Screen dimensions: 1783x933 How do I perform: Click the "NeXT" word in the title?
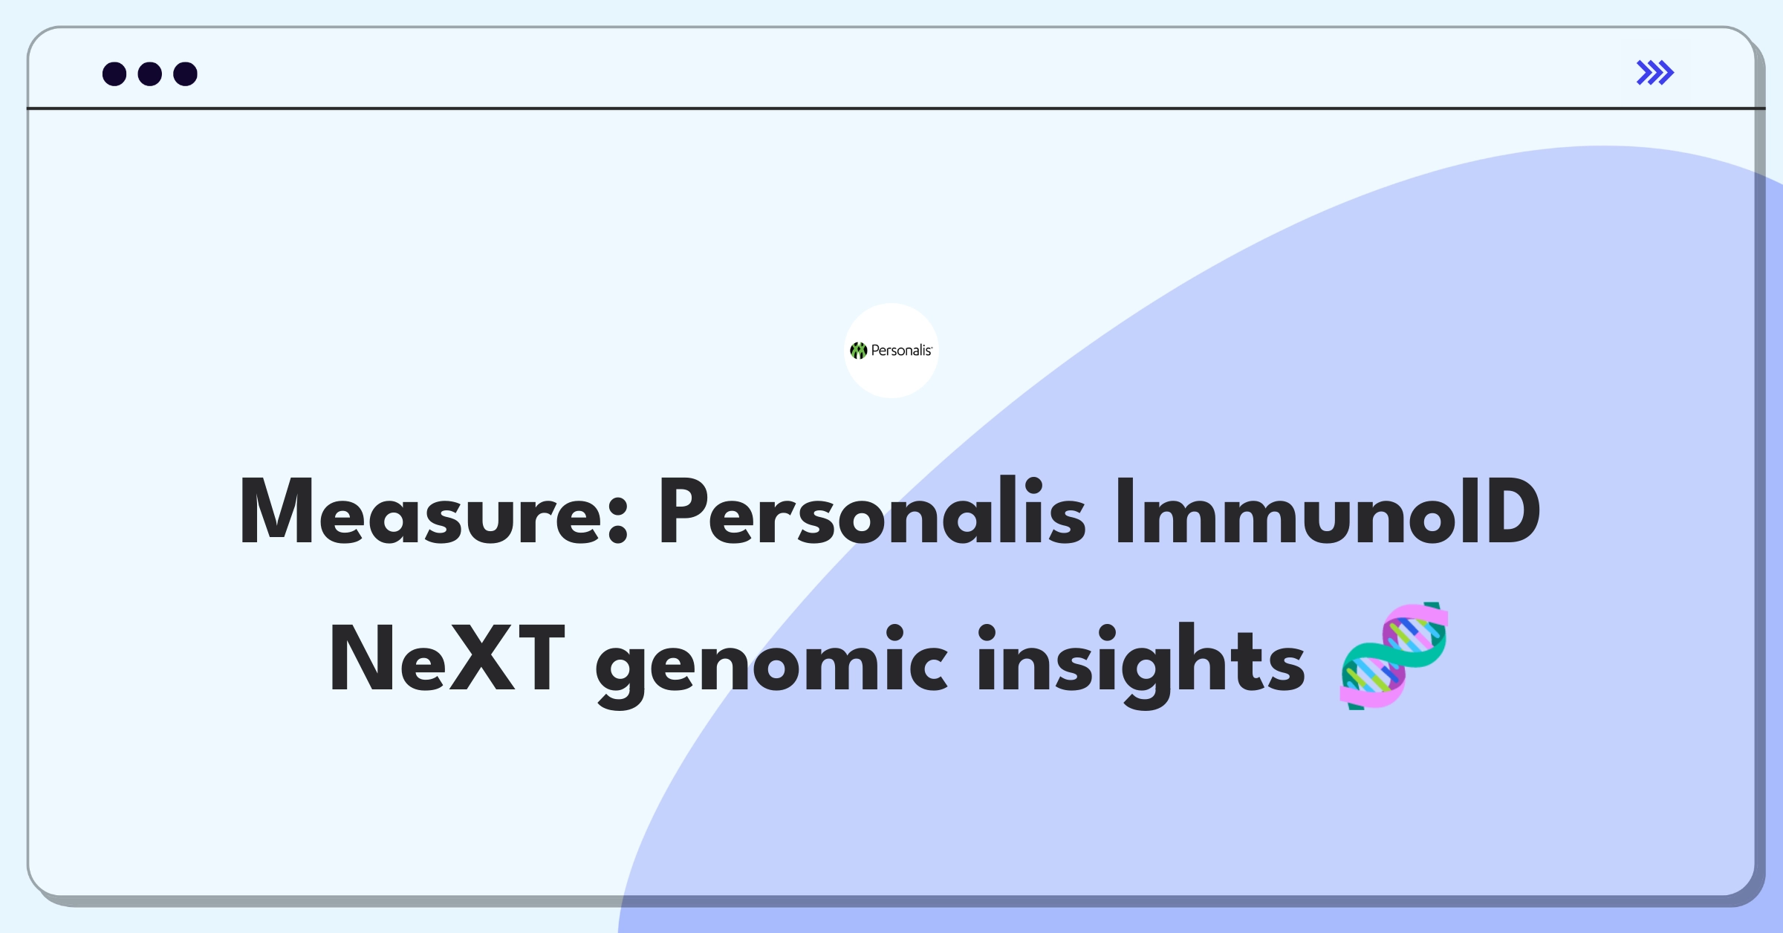click(447, 659)
